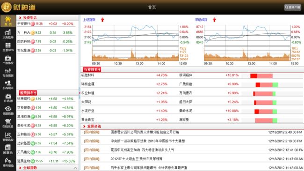Click red up arrow beside 深证成指
304x171 pixels.
point(214,20)
